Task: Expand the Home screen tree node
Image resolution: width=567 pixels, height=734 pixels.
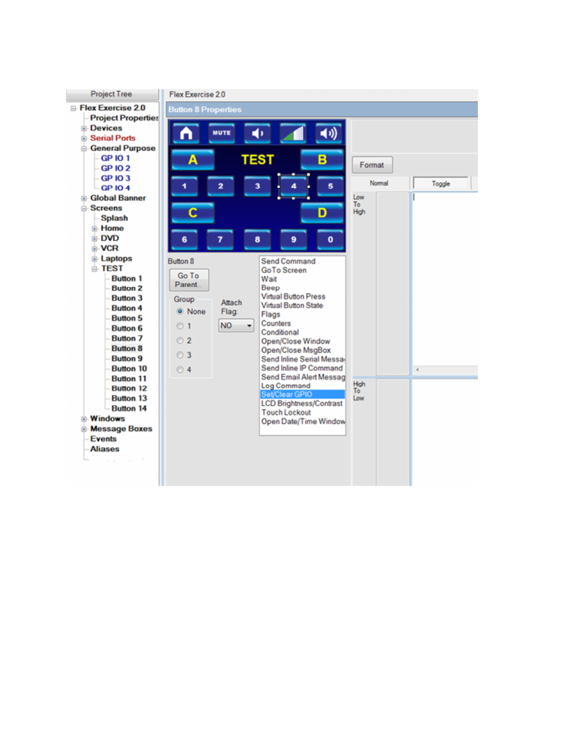Action: (x=94, y=229)
